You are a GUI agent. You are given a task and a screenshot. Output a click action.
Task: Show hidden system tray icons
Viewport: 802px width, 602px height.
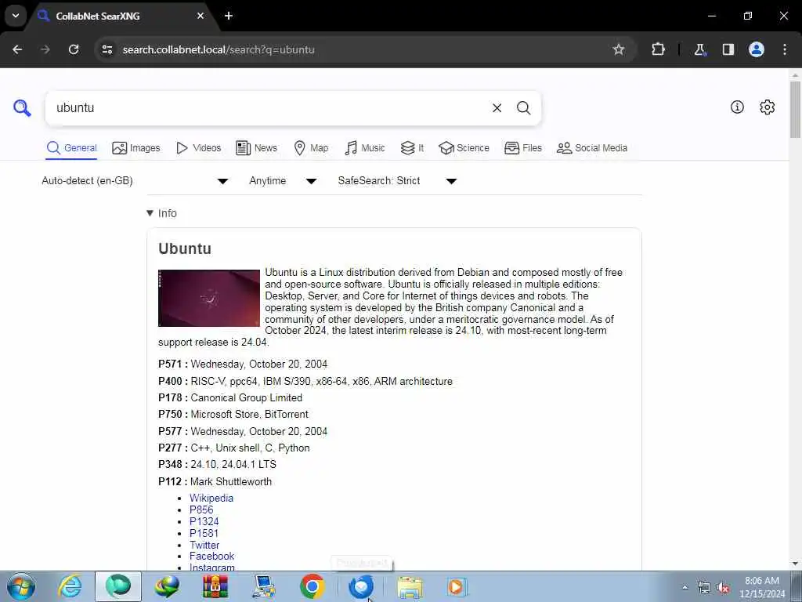pyautogui.click(x=685, y=588)
